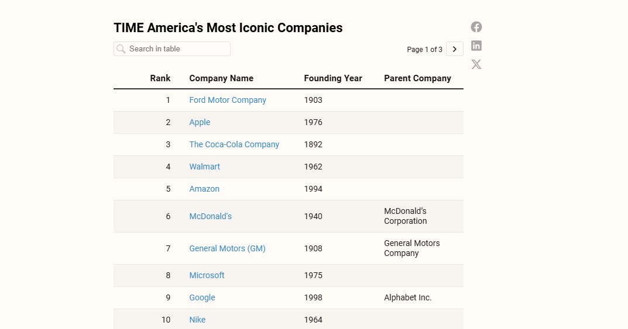
Task: Go to the next table page
Action: [455, 49]
